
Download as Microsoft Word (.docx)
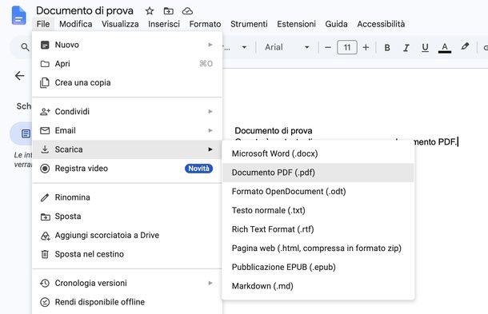(x=318, y=153)
